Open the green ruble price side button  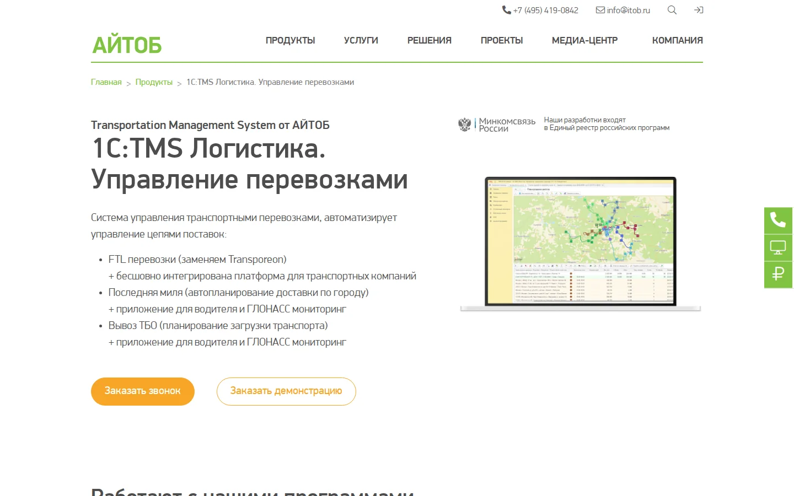coord(779,274)
